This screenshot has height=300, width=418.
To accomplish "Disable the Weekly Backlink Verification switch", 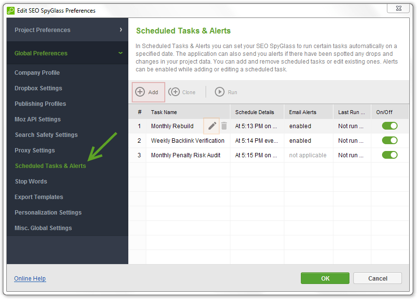I will [389, 141].
